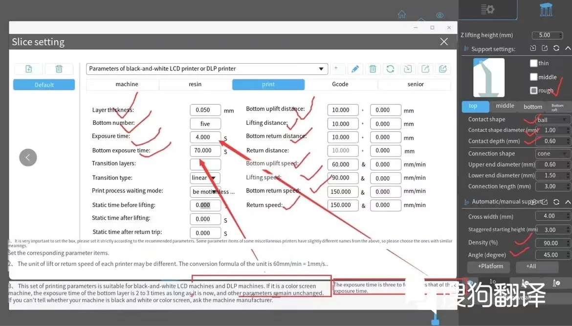The image size is (572, 326).
Task: Select the Default profile button
Action: click(44, 85)
